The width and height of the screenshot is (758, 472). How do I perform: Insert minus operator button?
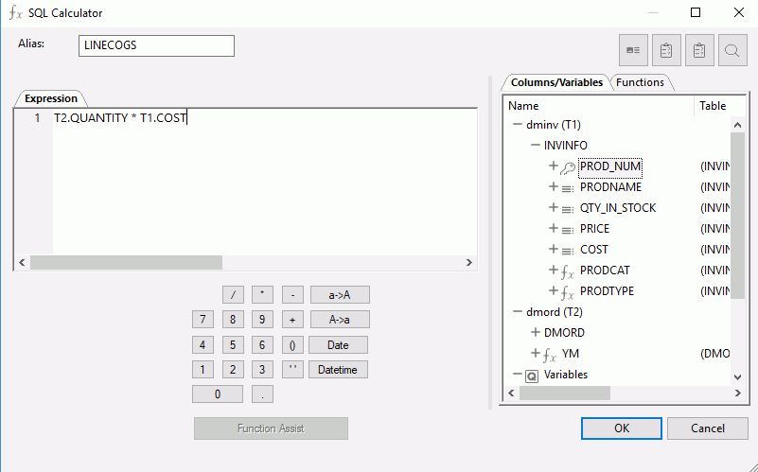pyautogui.click(x=292, y=295)
